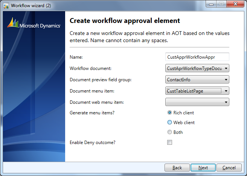Minimize the Workflow wizard window
This screenshot has width=247, height=176.
[x=211, y=4]
